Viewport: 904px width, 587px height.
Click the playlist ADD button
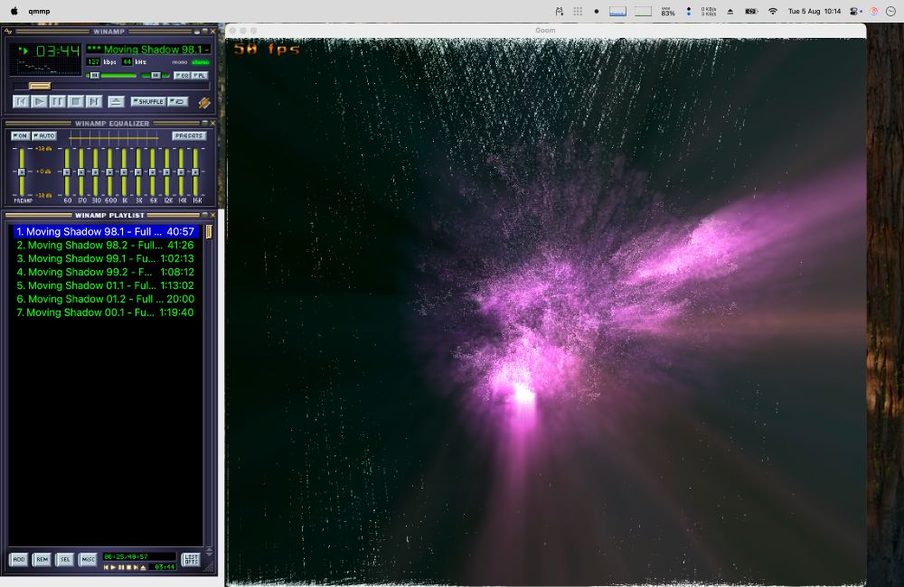click(19, 560)
